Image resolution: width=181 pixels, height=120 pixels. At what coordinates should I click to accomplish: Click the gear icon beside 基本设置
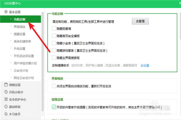(x=6, y=12)
